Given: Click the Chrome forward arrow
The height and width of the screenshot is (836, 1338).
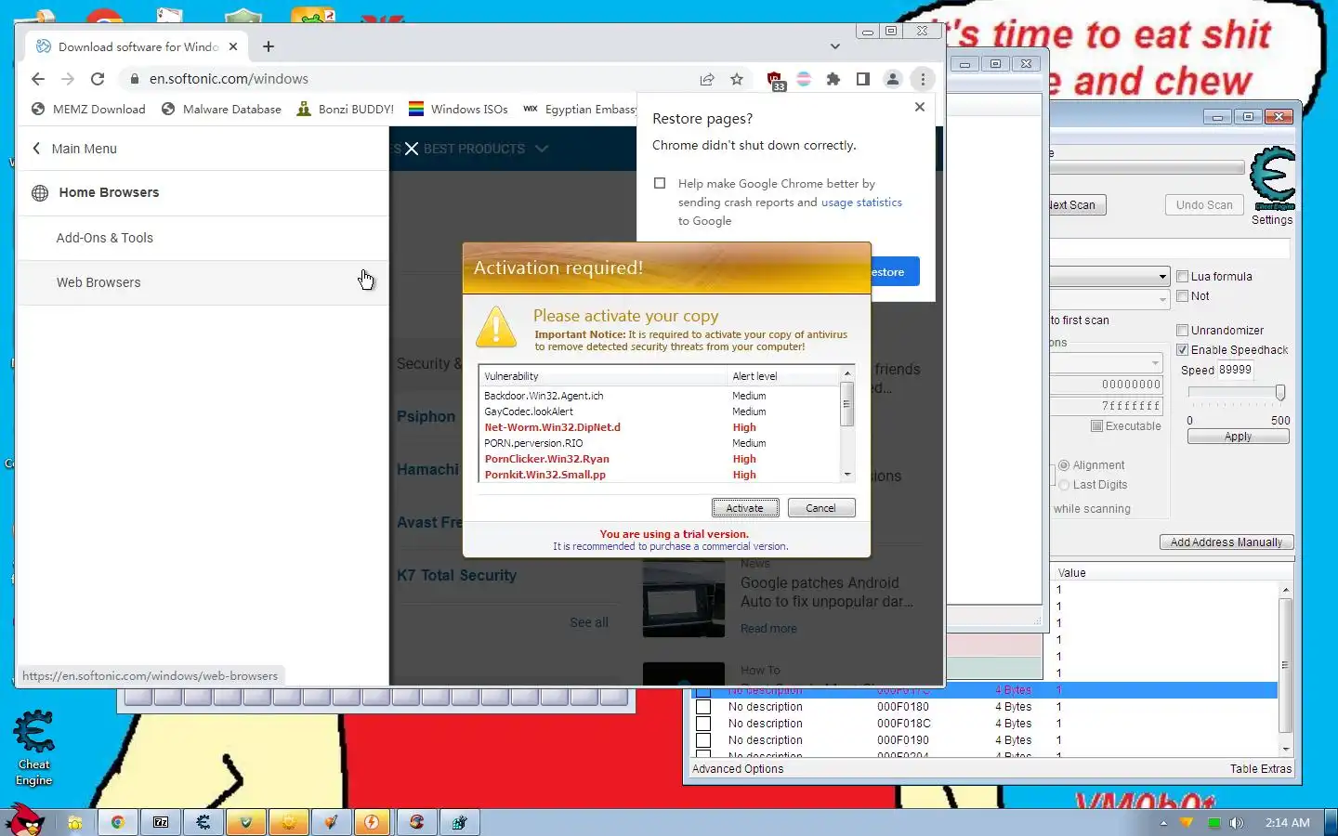Looking at the screenshot, I should point(67,79).
